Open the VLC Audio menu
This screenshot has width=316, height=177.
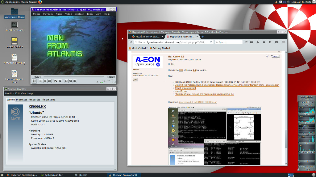coord(59,14)
